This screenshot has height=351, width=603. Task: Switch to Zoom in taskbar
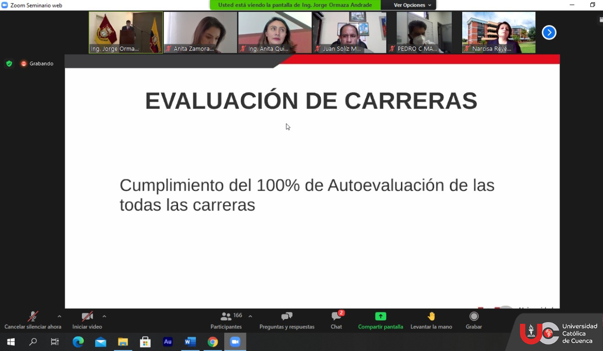(x=235, y=342)
